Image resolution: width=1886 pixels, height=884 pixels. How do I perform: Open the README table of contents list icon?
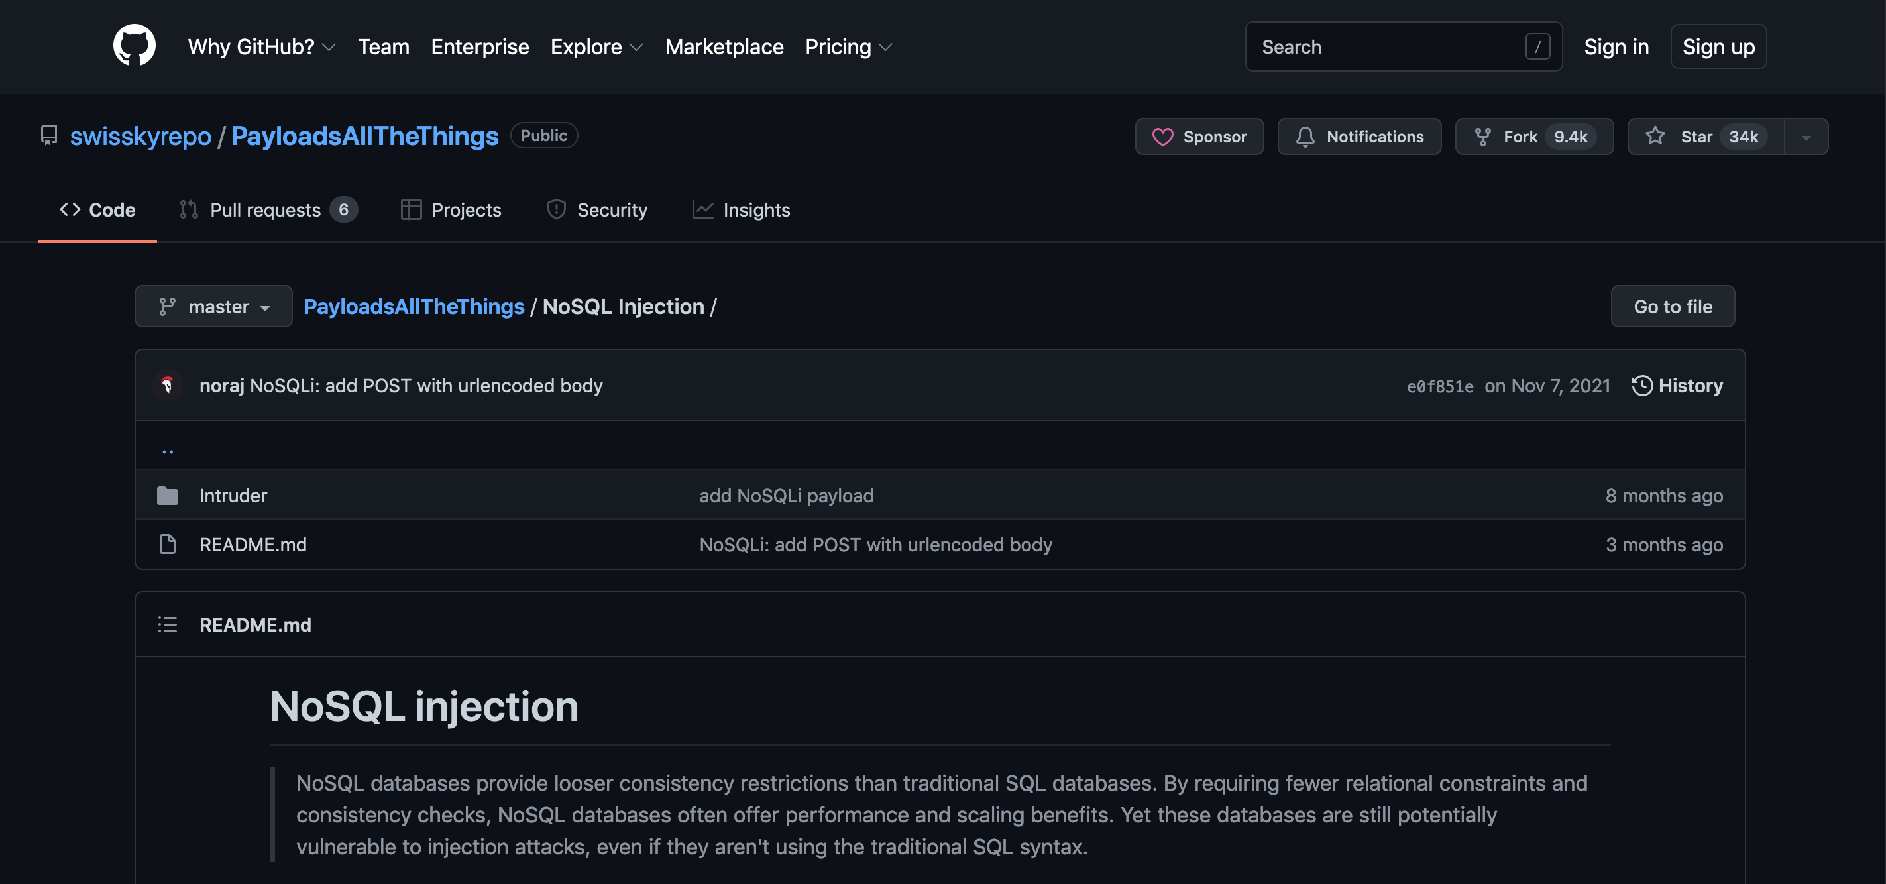click(x=168, y=624)
